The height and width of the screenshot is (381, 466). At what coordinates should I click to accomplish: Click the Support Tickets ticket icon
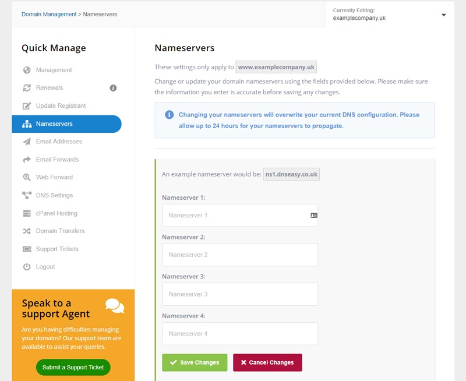pyautogui.click(x=27, y=249)
